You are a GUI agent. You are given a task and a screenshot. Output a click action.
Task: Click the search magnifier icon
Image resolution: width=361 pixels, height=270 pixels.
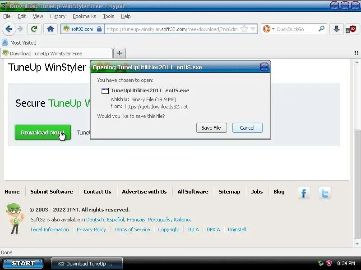321,29
